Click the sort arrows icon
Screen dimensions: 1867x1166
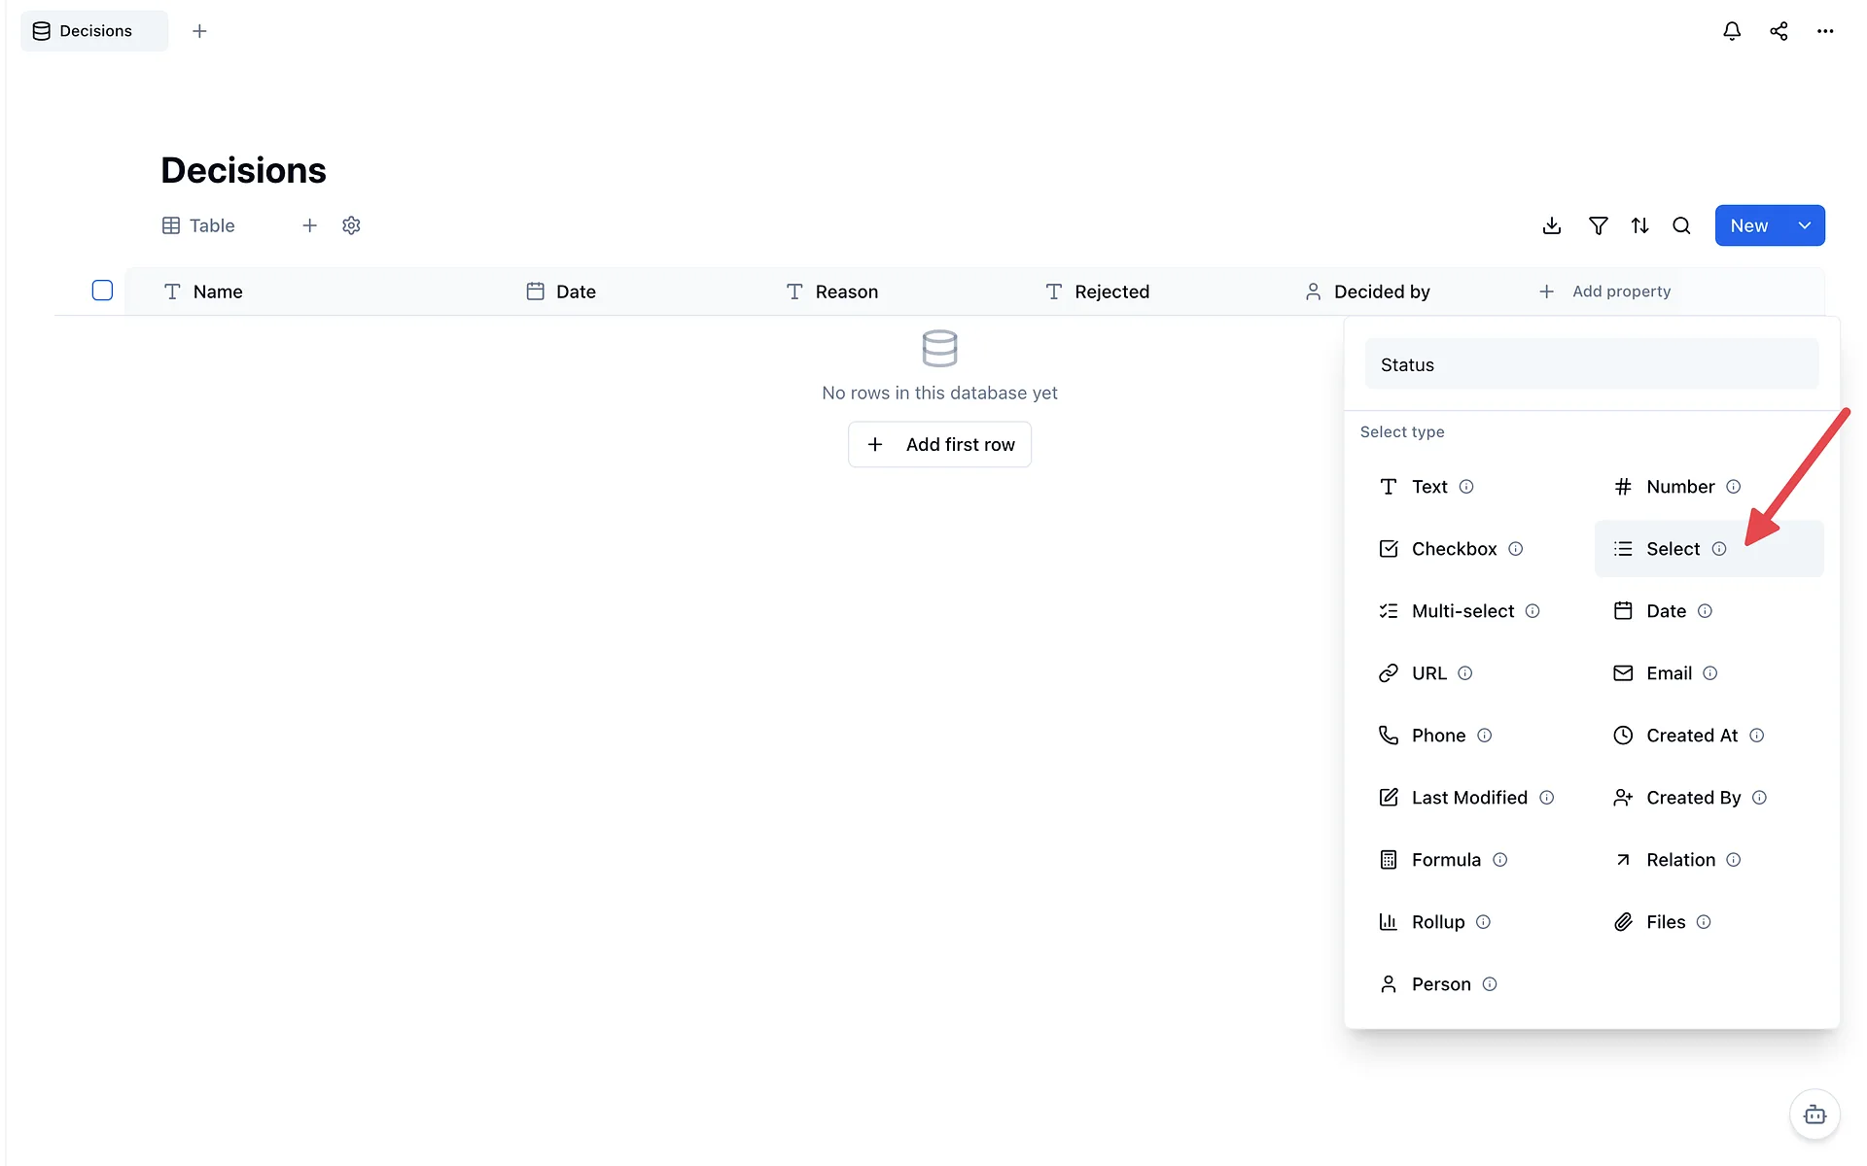1639,225
